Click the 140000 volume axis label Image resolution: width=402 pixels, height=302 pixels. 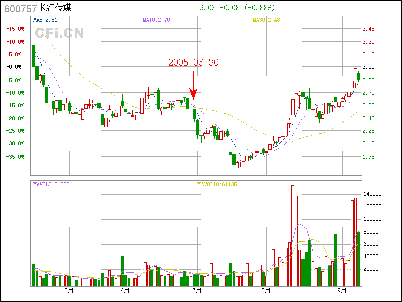[373, 194]
